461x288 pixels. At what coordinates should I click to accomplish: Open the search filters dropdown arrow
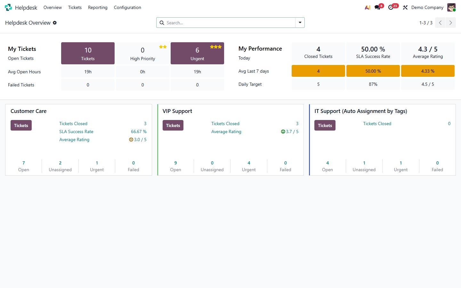click(x=300, y=22)
